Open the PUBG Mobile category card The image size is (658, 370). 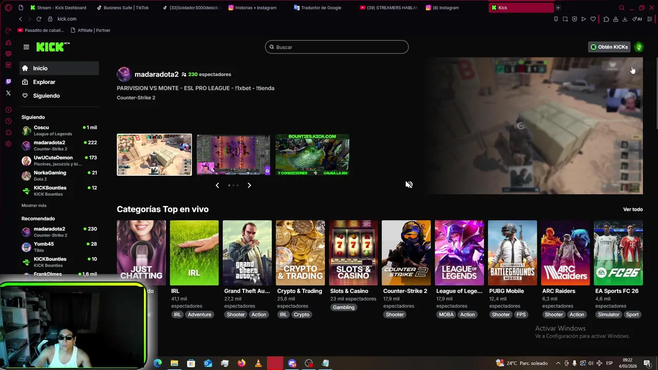[x=512, y=253]
